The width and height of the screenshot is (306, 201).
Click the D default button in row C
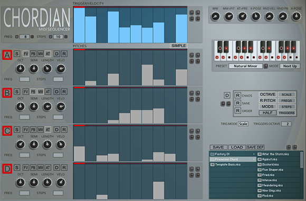[x=56, y=130]
